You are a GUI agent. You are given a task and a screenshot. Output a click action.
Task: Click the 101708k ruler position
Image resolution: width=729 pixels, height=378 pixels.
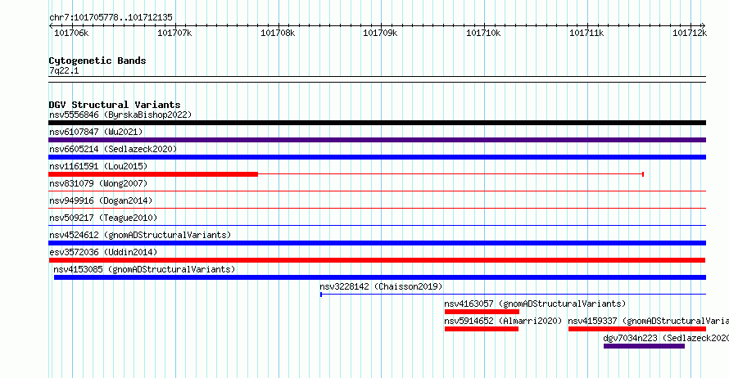[278, 33]
